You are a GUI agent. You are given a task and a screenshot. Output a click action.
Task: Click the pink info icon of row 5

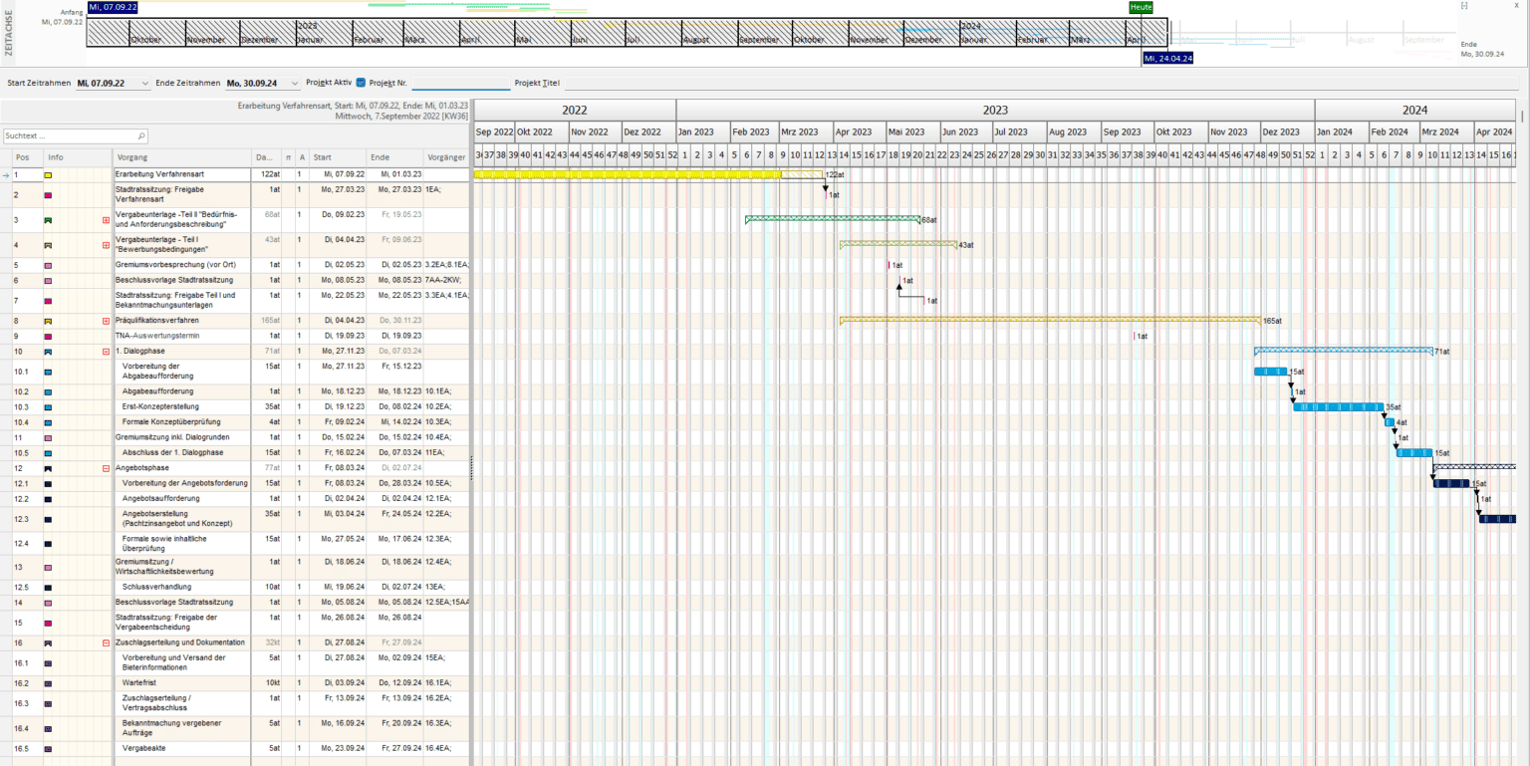(49, 266)
